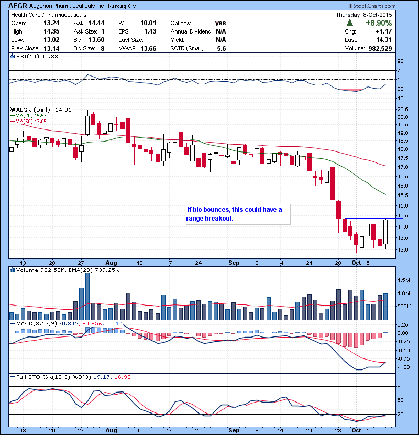Click the Volume value 982,529
The height and width of the screenshot is (435, 419).
click(x=380, y=49)
